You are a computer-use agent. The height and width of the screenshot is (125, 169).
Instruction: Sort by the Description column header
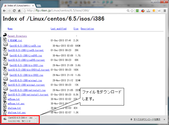point(87,29)
